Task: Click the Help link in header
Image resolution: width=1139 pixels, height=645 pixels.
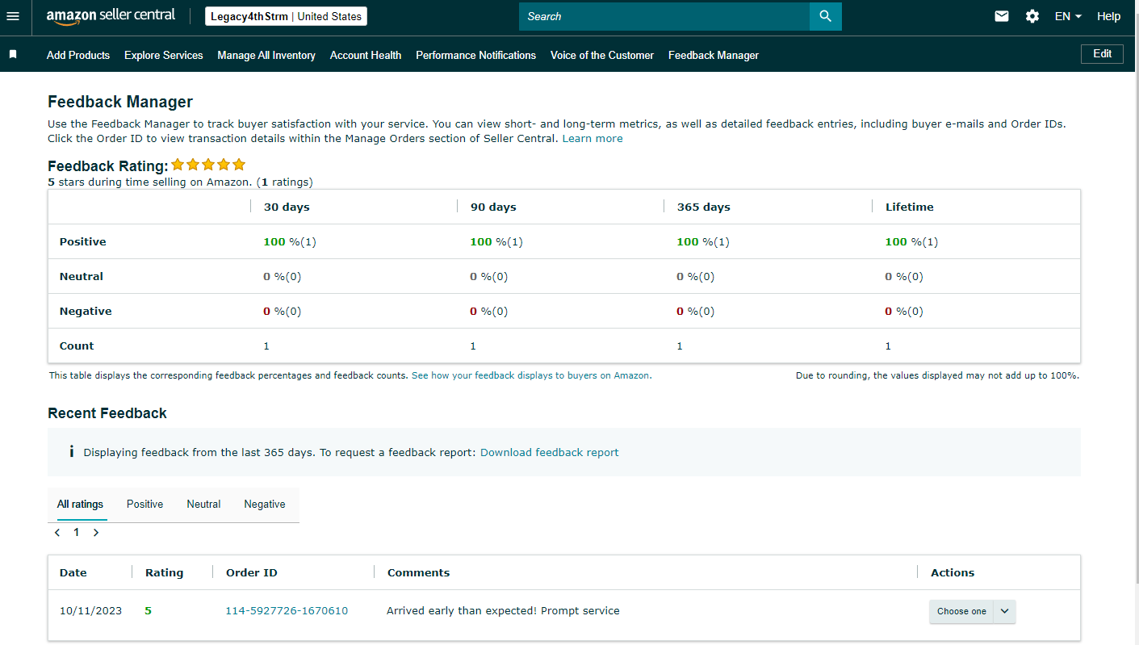Action: pos(1109,16)
